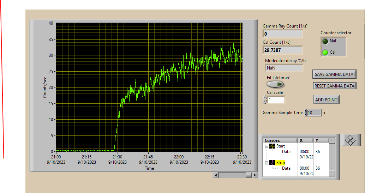The width and height of the screenshot is (365, 193).
Task: Select the NaI counter LED
Action: (x=325, y=41)
